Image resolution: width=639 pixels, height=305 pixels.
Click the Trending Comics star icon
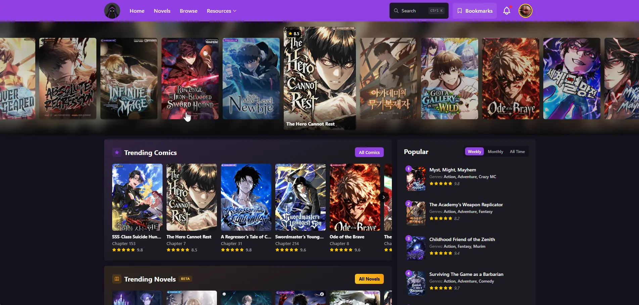pyautogui.click(x=117, y=152)
